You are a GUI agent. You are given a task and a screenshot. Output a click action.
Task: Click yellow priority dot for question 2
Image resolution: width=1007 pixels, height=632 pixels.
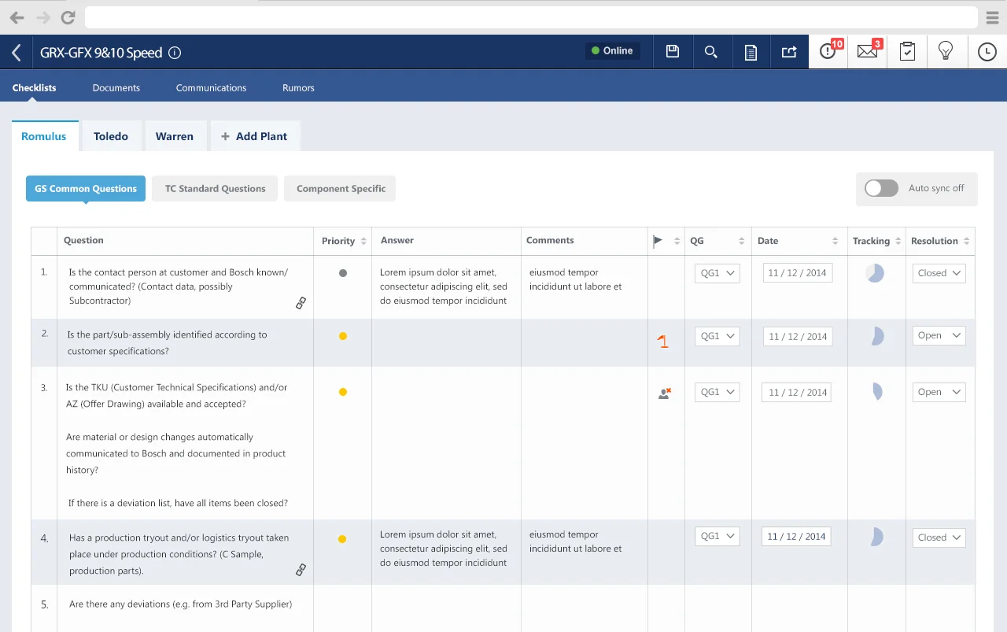click(x=343, y=336)
